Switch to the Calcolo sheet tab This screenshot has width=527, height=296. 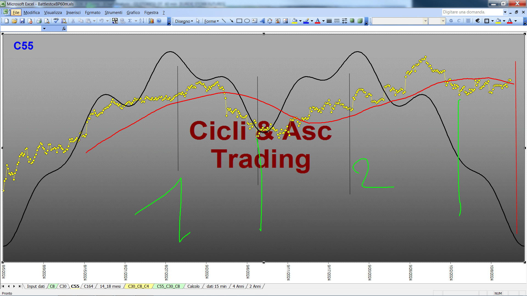click(x=193, y=286)
